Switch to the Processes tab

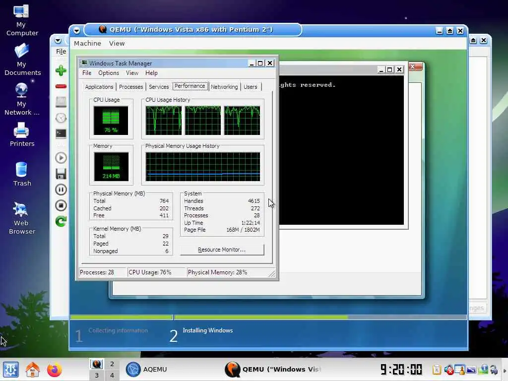click(131, 87)
